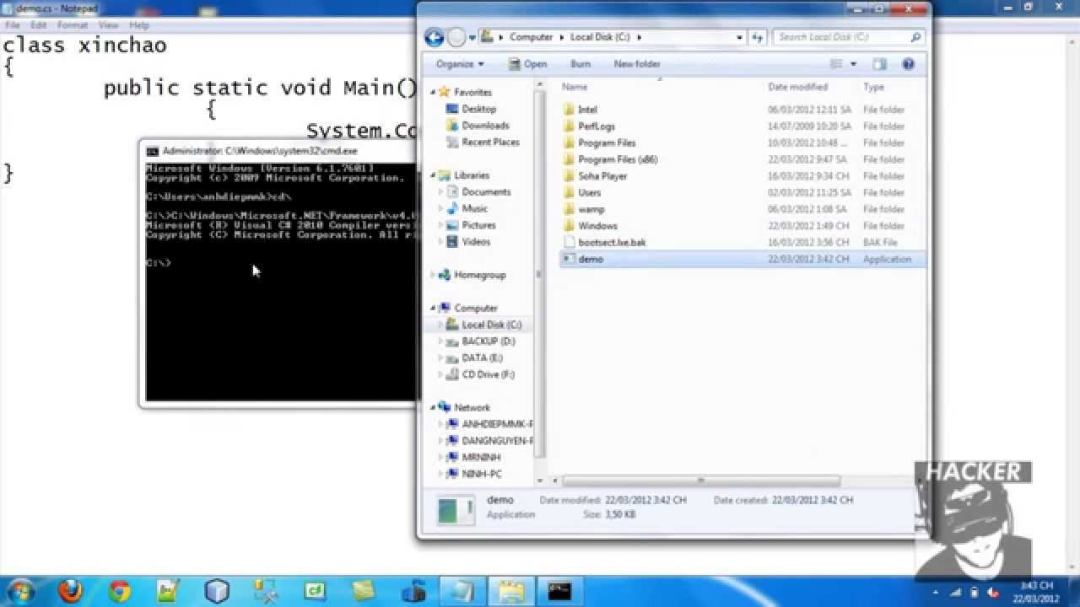Select the wamp folder icon

[x=569, y=209]
